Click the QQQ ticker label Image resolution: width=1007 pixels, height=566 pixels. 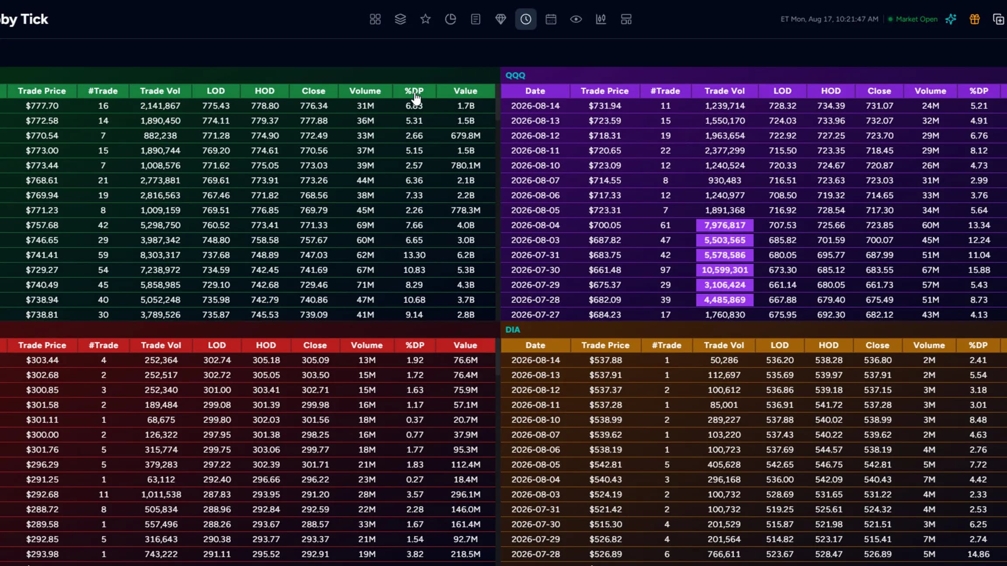pyautogui.click(x=515, y=76)
